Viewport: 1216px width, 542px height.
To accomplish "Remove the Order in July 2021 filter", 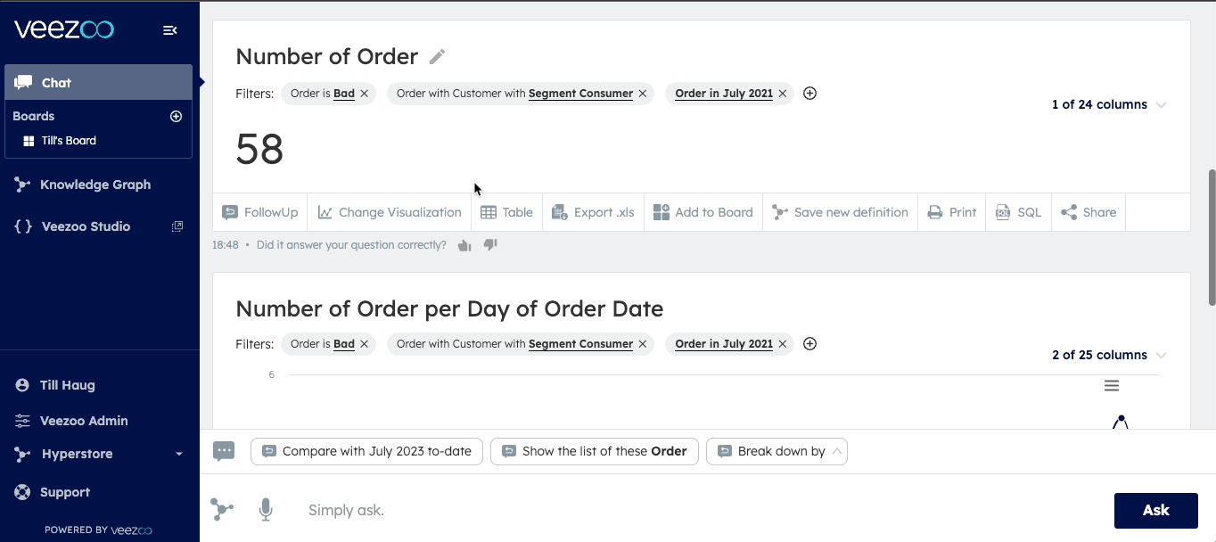I will [782, 94].
